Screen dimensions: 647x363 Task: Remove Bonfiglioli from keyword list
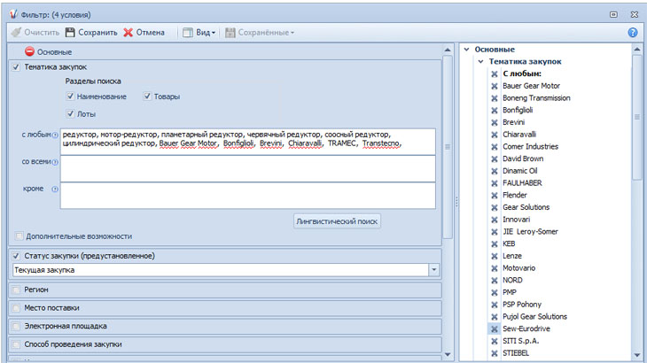click(495, 111)
